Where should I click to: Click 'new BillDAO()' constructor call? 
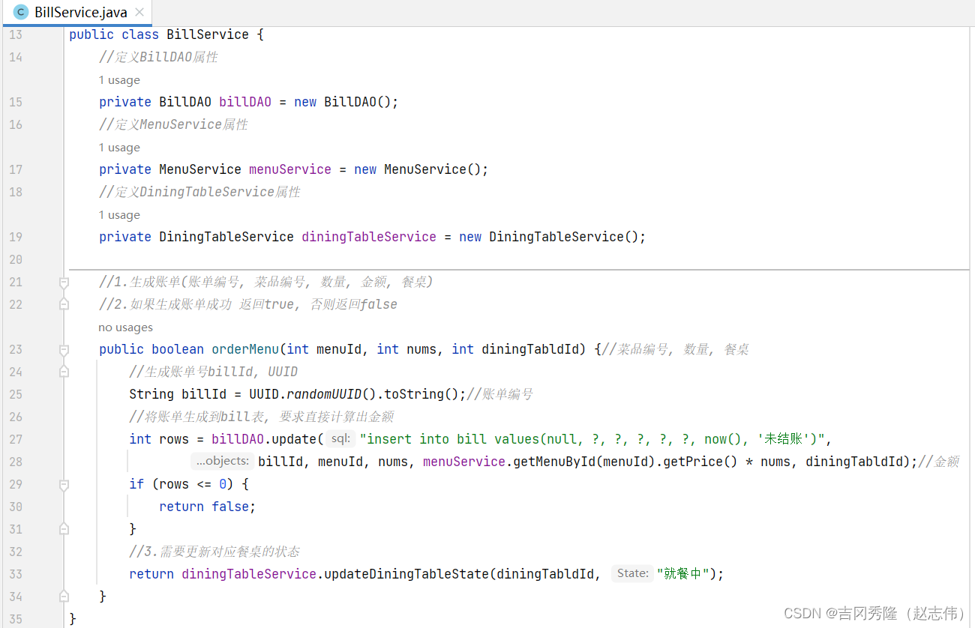pos(343,102)
